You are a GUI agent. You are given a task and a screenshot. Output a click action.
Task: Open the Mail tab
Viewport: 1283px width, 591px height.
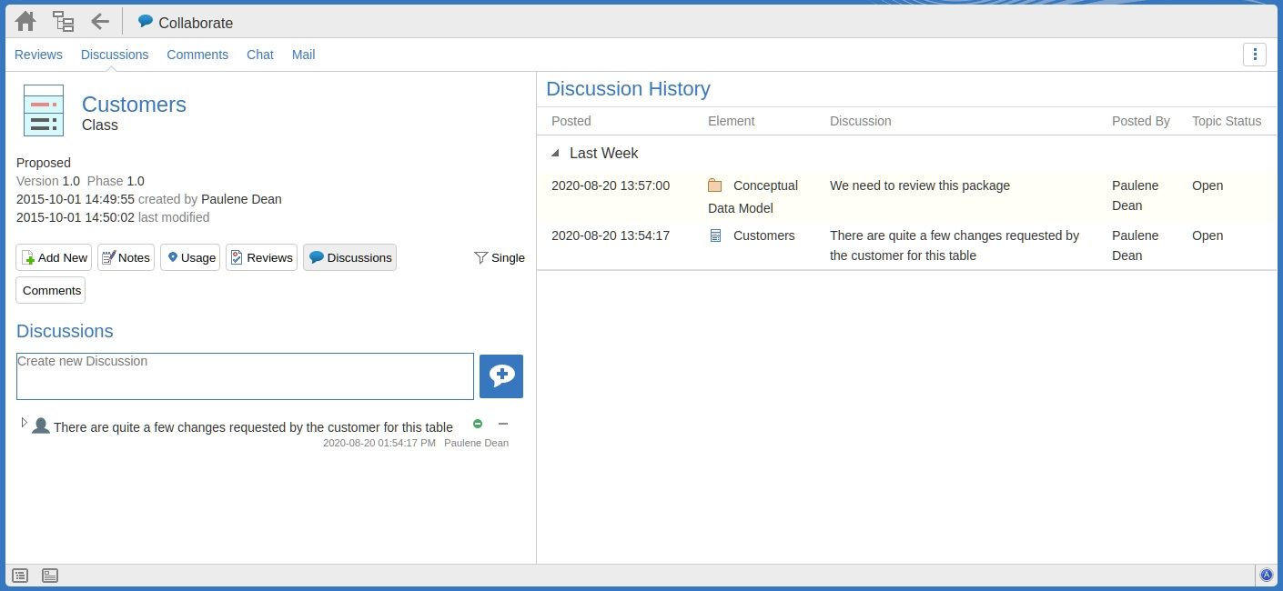pyautogui.click(x=303, y=55)
